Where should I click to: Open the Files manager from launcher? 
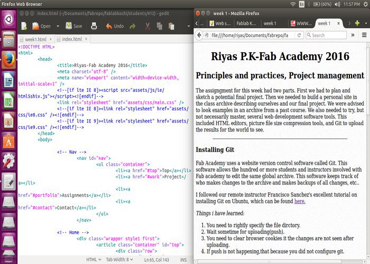(x=9, y=40)
